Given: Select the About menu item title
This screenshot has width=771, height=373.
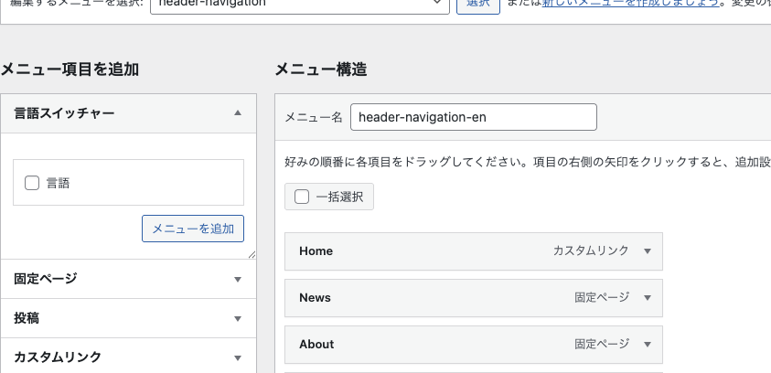Looking at the screenshot, I should 317,345.
